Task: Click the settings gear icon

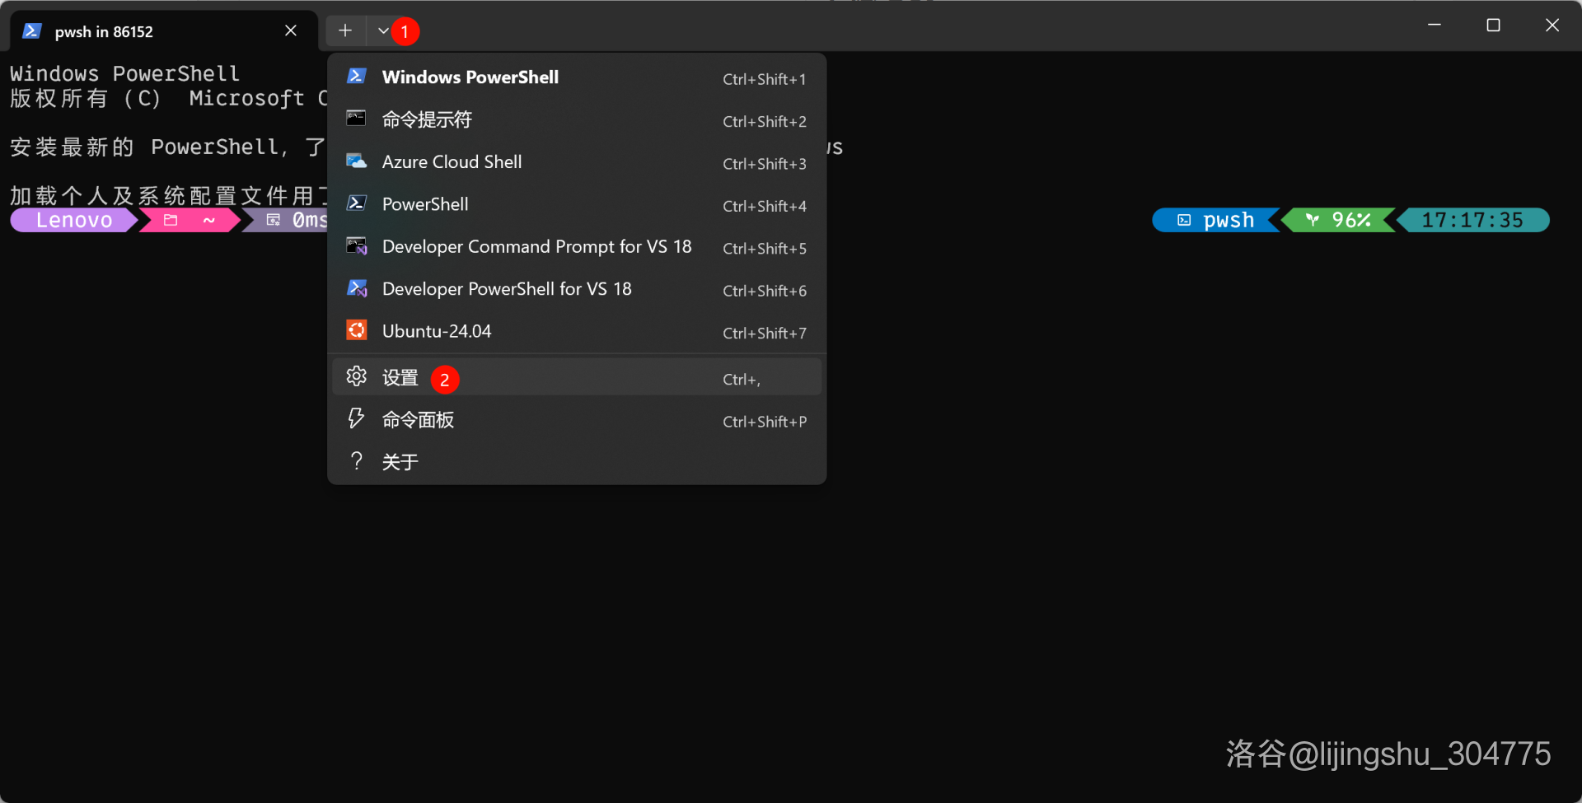Action: [x=356, y=376]
